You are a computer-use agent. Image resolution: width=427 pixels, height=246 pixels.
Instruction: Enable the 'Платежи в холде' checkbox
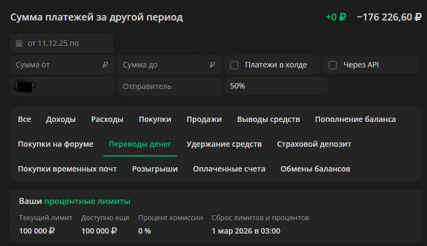click(234, 65)
